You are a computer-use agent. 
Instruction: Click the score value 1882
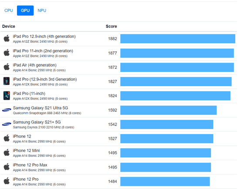pyautogui.click(x=112, y=39)
